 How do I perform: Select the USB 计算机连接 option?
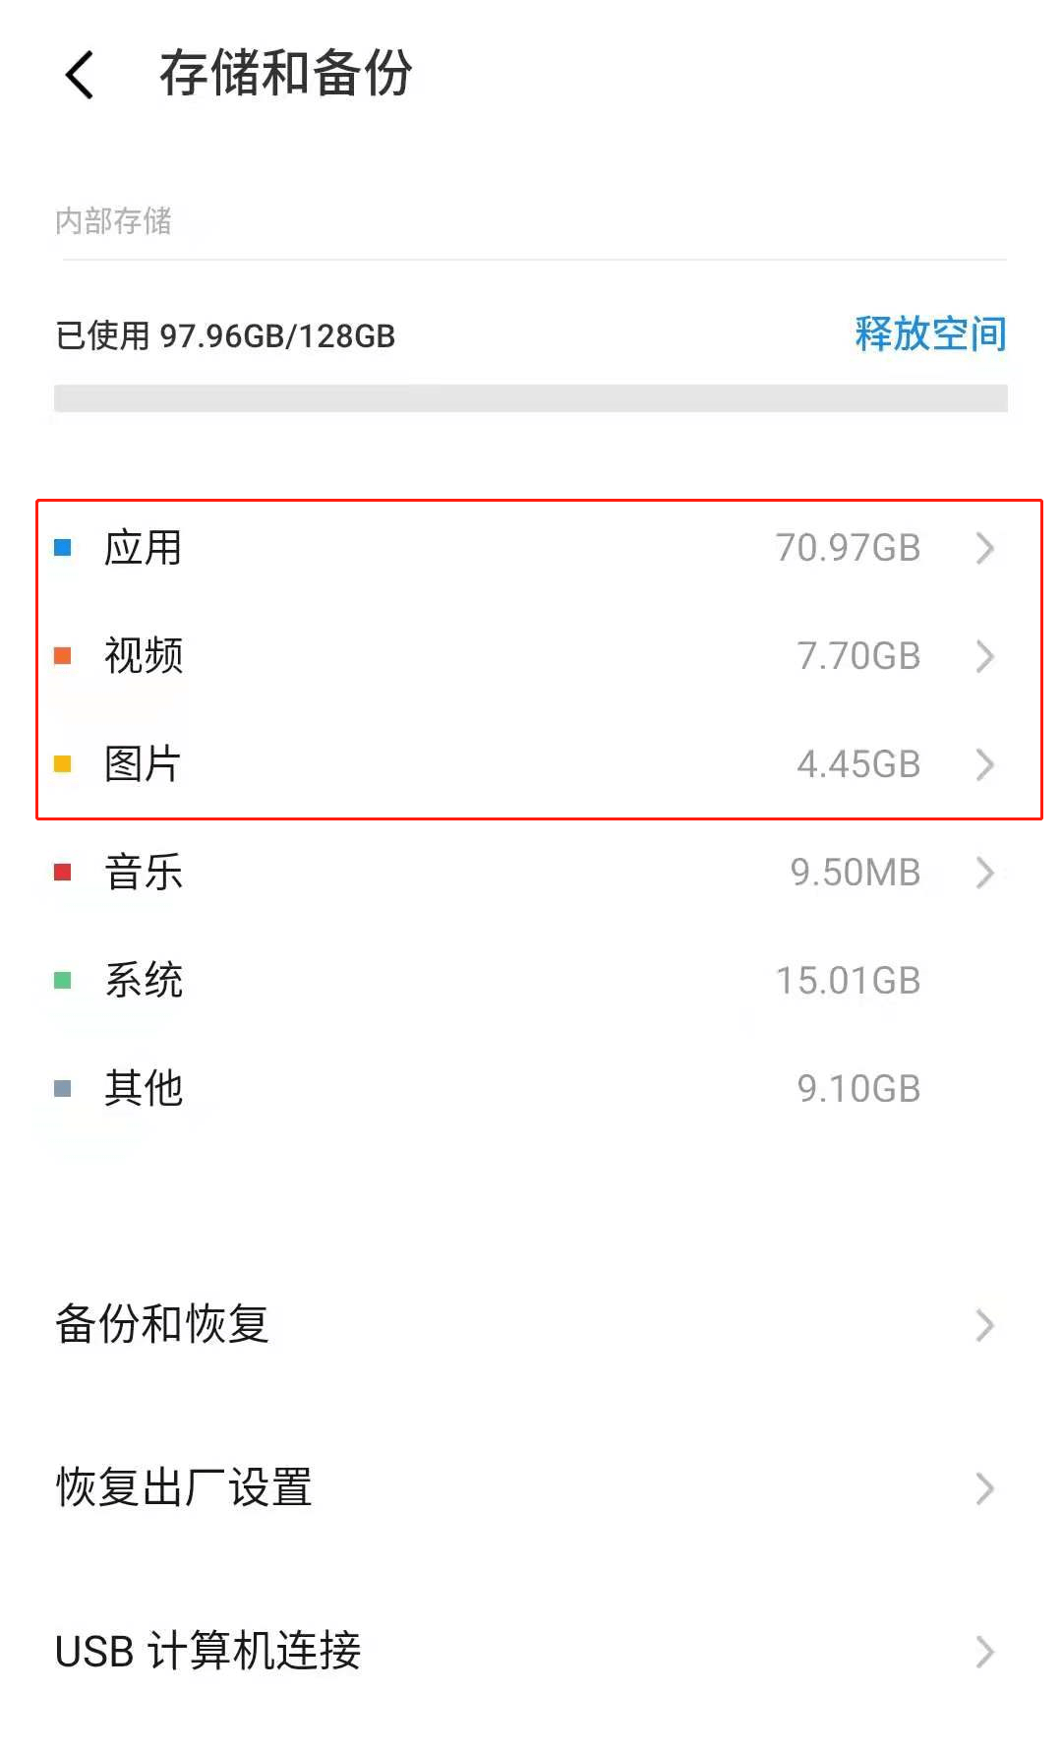click(208, 1651)
